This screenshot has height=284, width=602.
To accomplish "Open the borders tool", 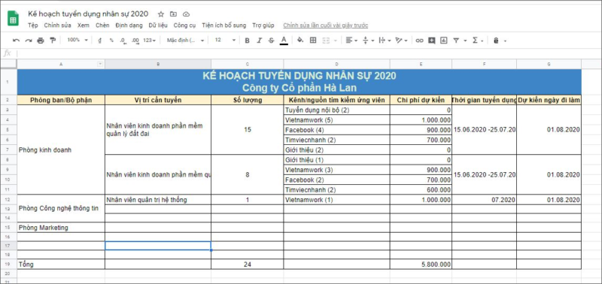I will coord(313,41).
